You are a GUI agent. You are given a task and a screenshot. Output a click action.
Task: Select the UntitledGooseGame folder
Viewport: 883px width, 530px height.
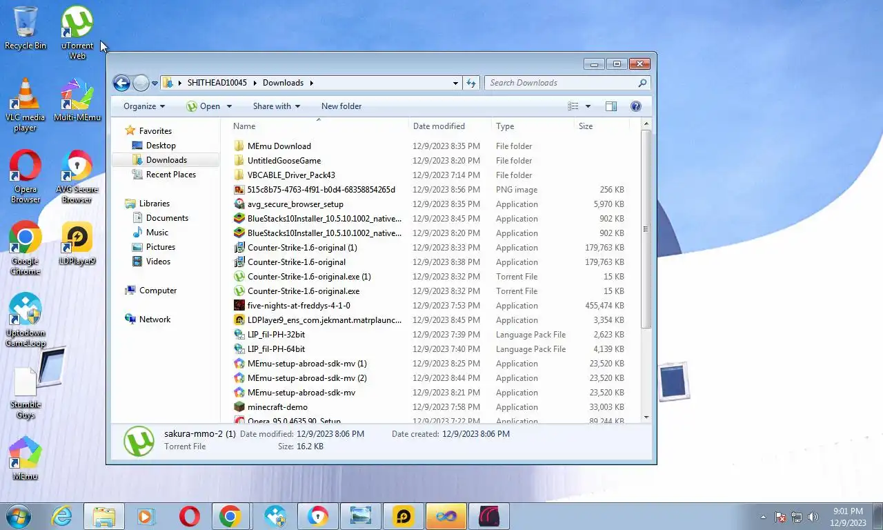pos(284,161)
